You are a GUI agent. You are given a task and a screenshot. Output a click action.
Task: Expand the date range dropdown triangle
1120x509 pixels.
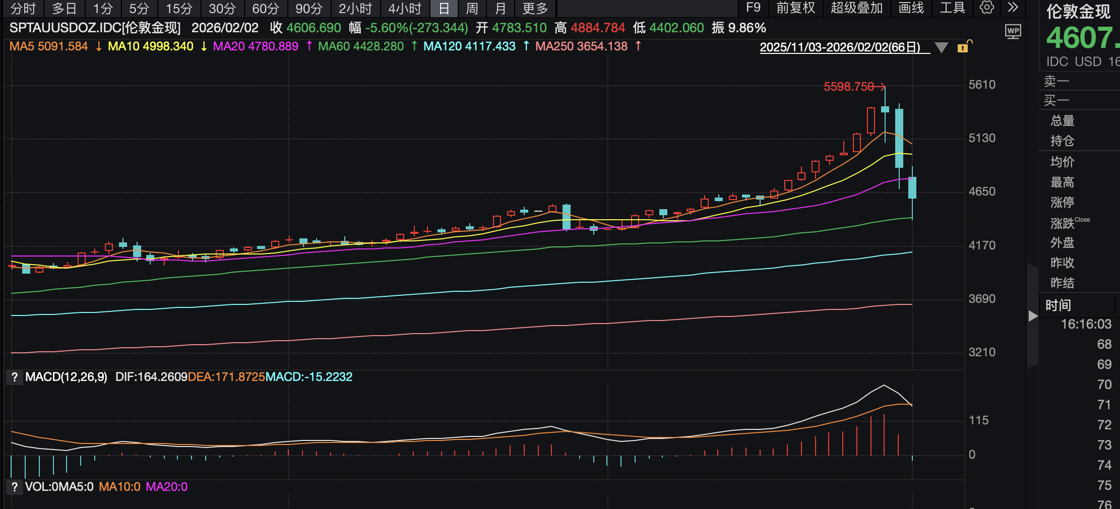click(941, 47)
